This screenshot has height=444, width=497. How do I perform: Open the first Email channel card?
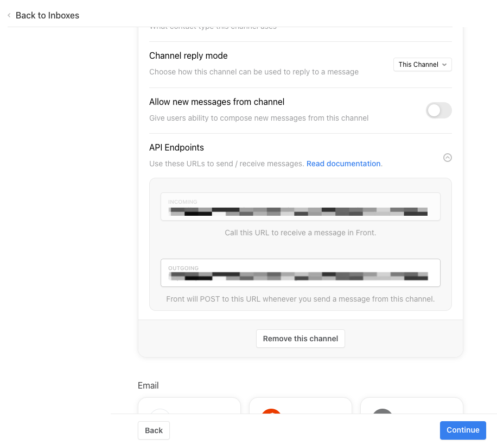coord(189,406)
